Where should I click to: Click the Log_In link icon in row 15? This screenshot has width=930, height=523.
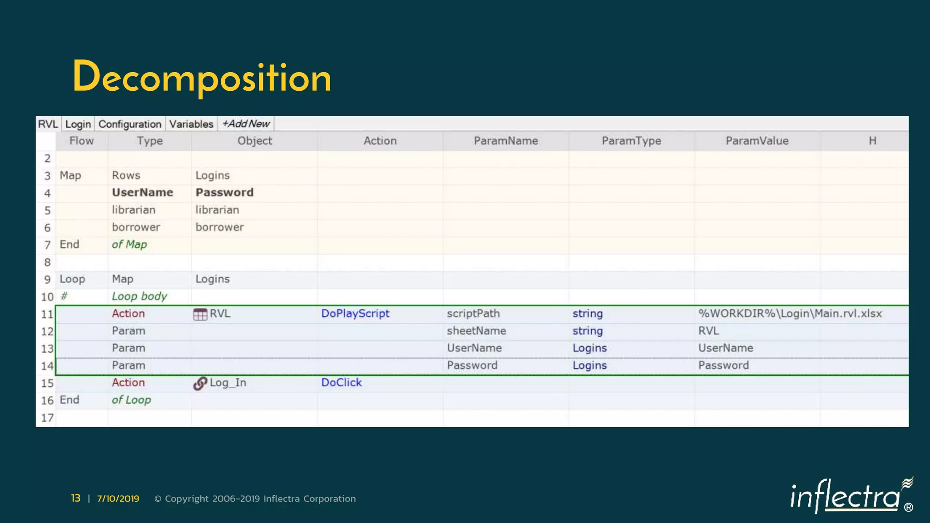(200, 384)
